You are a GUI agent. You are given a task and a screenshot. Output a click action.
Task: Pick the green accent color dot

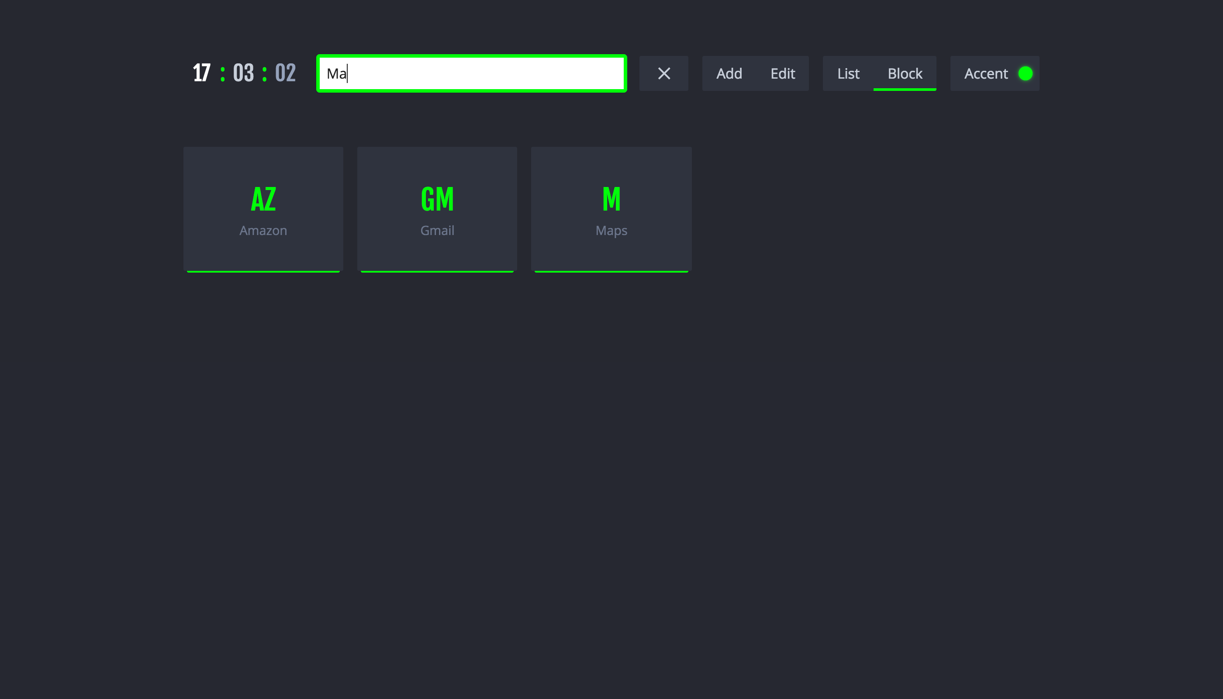click(x=1025, y=73)
